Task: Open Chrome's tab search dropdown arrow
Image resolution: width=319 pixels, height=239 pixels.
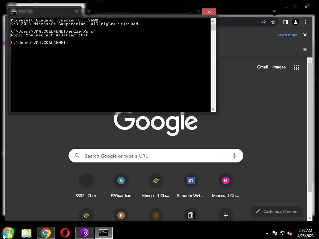Action: coord(275,11)
